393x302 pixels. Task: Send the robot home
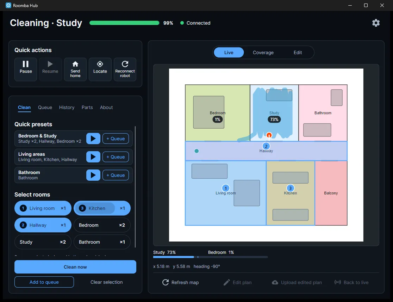(75, 69)
